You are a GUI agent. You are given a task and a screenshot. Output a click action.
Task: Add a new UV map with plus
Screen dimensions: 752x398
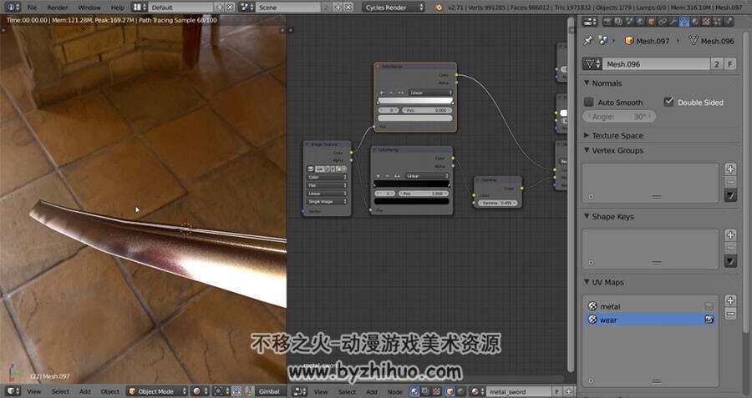[x=730, y=300]
